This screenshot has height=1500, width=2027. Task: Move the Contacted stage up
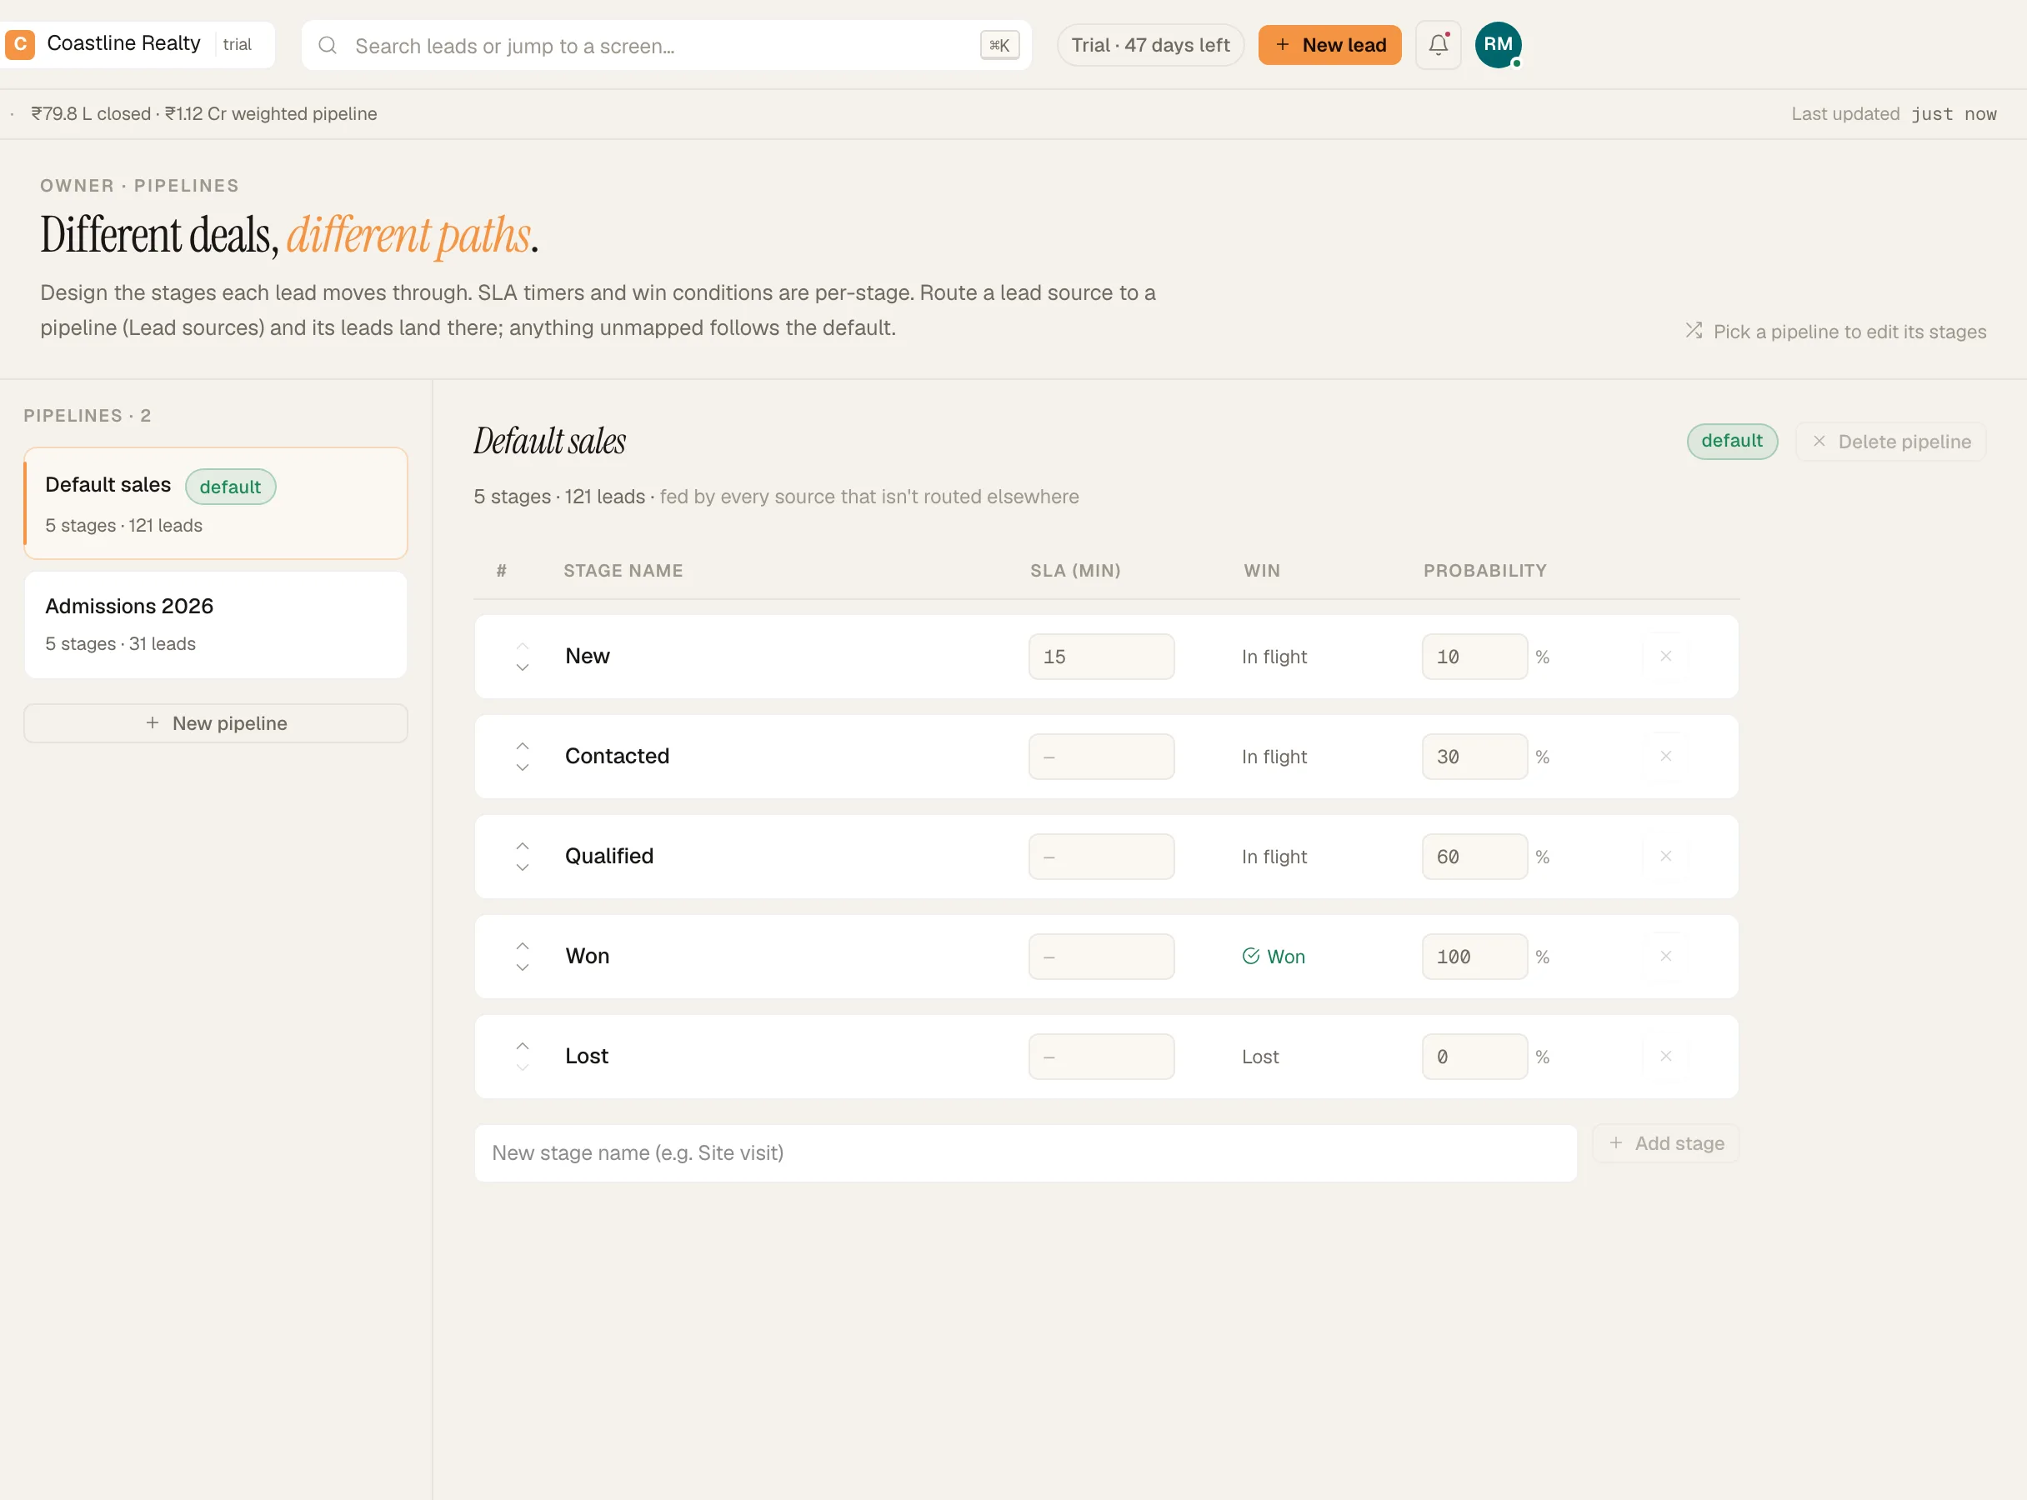coord(523,746)
